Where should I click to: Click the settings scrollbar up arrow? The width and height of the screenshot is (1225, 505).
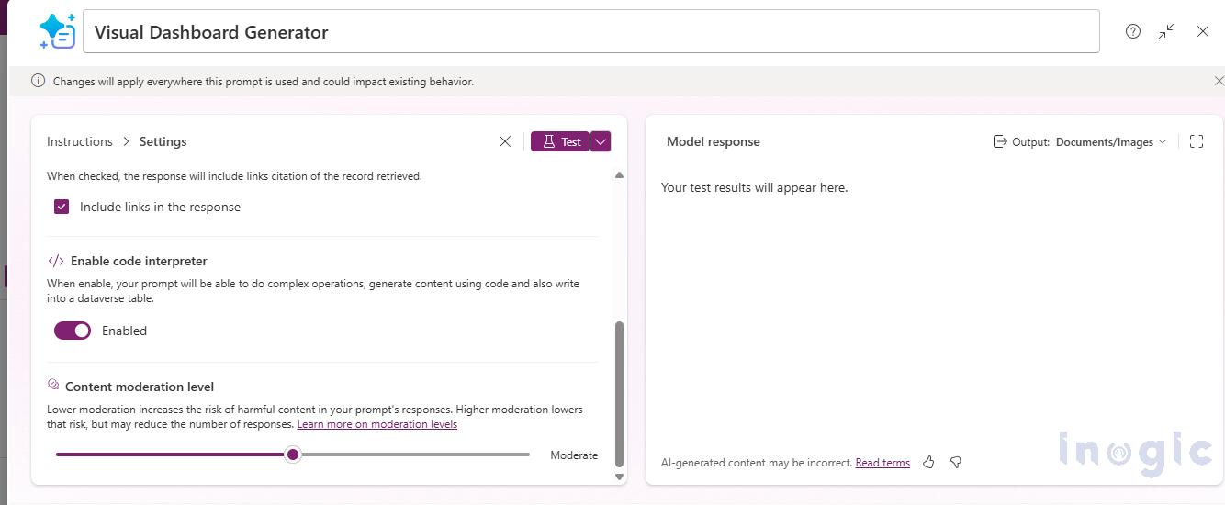point(619,174)
